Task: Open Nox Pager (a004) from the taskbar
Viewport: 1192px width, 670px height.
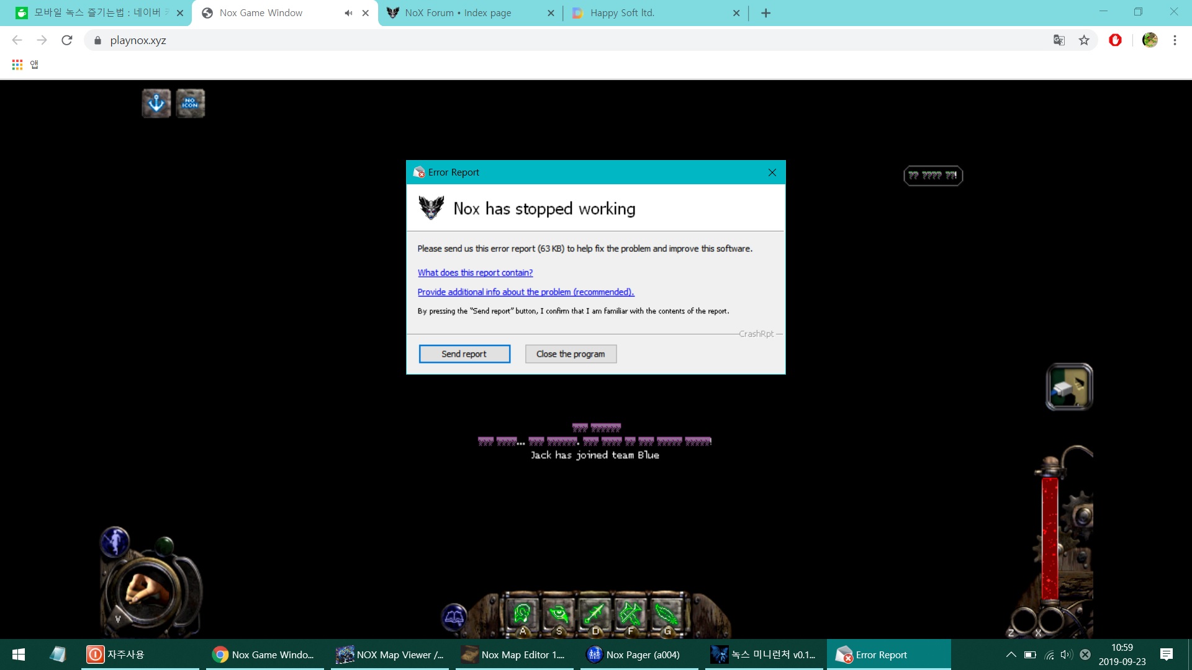Action: tap(639, 654)
